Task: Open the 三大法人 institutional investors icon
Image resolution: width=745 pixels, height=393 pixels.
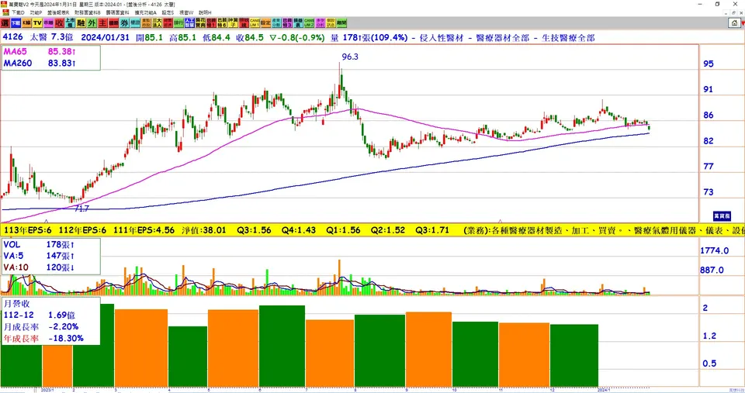Action: (157, 22)
